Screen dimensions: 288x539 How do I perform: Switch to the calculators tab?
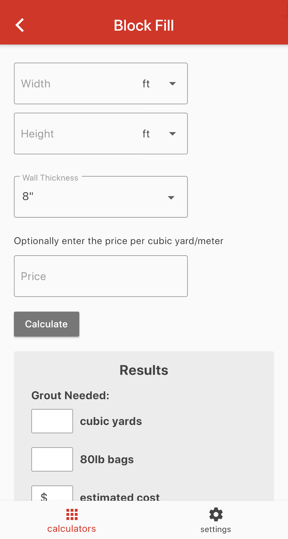71,521
